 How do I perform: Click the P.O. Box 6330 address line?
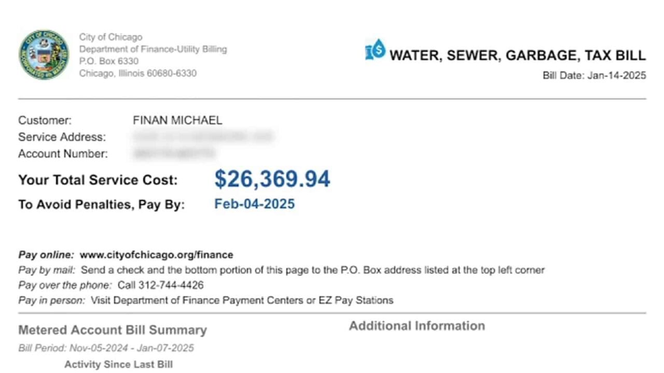109,61
